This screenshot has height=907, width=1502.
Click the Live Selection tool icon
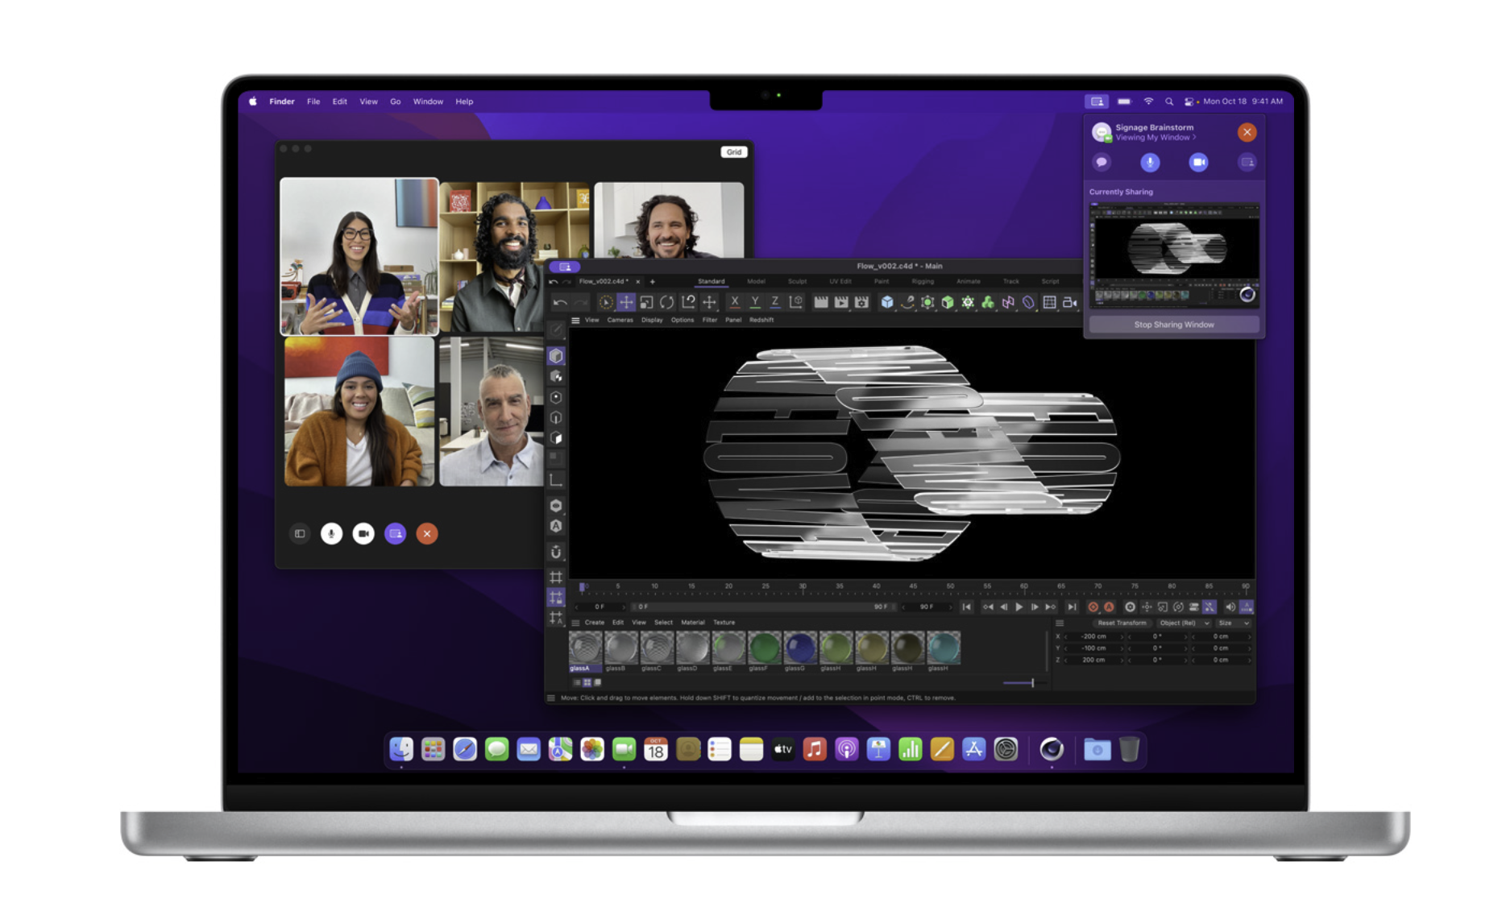606,302
